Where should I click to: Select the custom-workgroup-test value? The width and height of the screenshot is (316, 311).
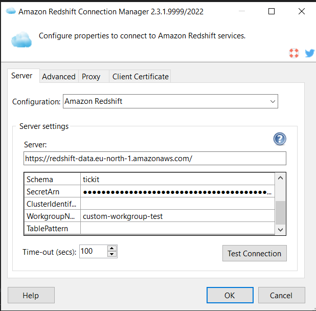click(177, 216)
